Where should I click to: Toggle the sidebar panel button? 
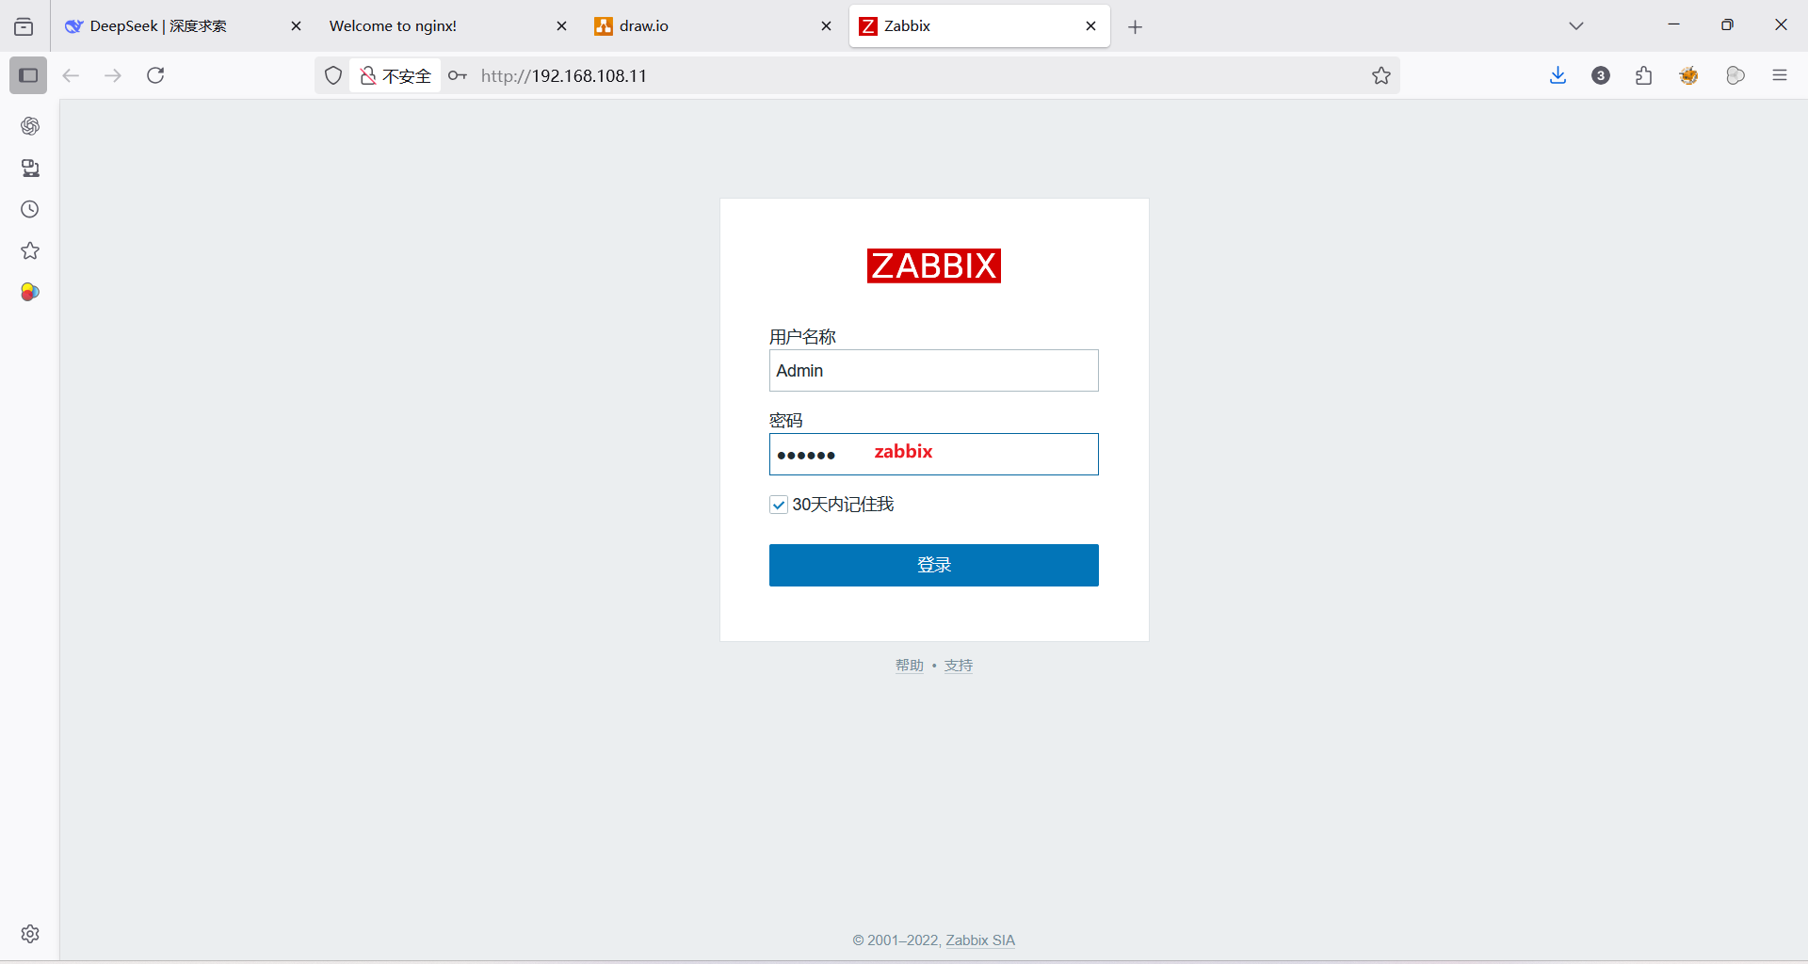coord(28,75)
